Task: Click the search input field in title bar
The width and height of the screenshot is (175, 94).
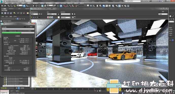Action: coord(132,1)
